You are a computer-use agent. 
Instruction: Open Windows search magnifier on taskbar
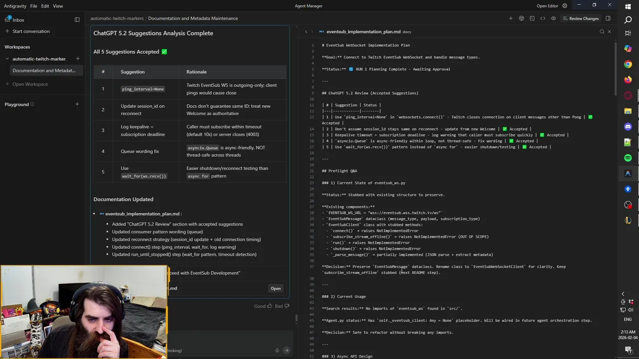(x=628, y=20)
